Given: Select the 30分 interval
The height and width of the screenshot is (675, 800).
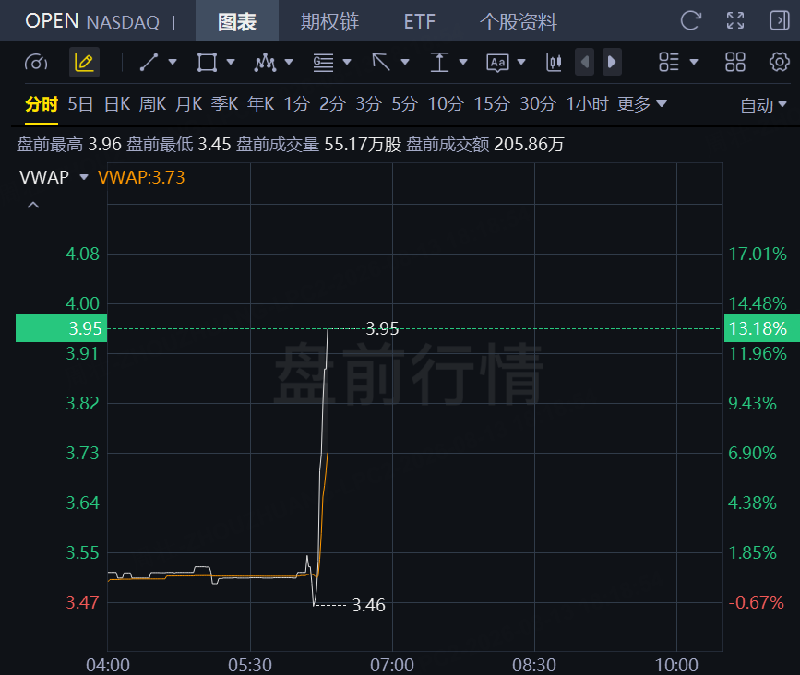Looking at the screenshot, I should click(538, 104).
